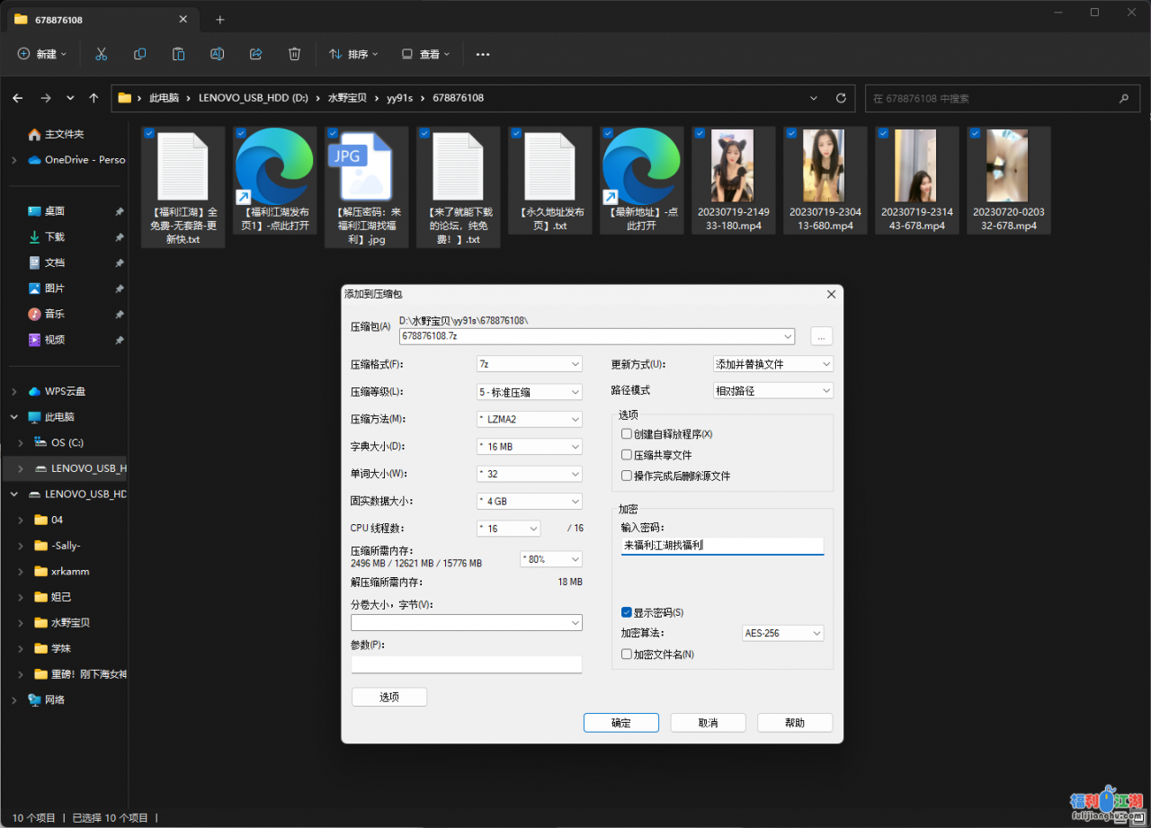
Task: Go back with the left arrow
Action: (18, 98)
